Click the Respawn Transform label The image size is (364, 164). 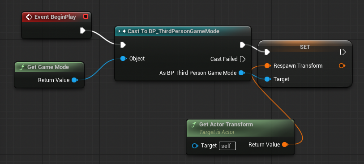[x=298, y=66]
